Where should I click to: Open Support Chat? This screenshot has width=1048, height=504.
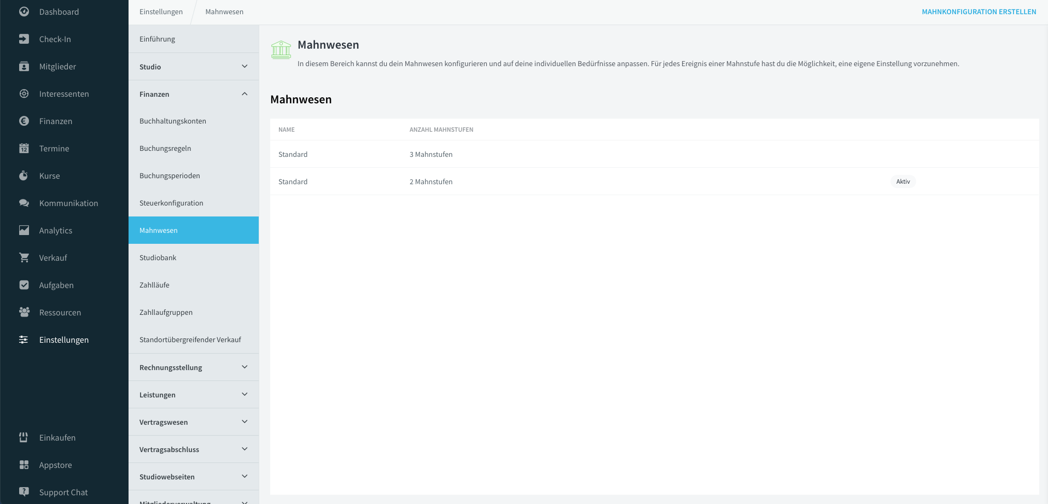tap(64, 492)
